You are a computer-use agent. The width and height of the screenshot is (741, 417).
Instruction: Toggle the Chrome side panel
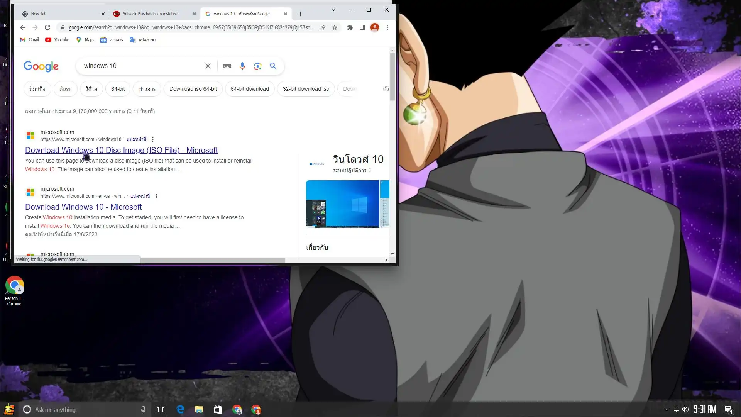click(362, 27)
